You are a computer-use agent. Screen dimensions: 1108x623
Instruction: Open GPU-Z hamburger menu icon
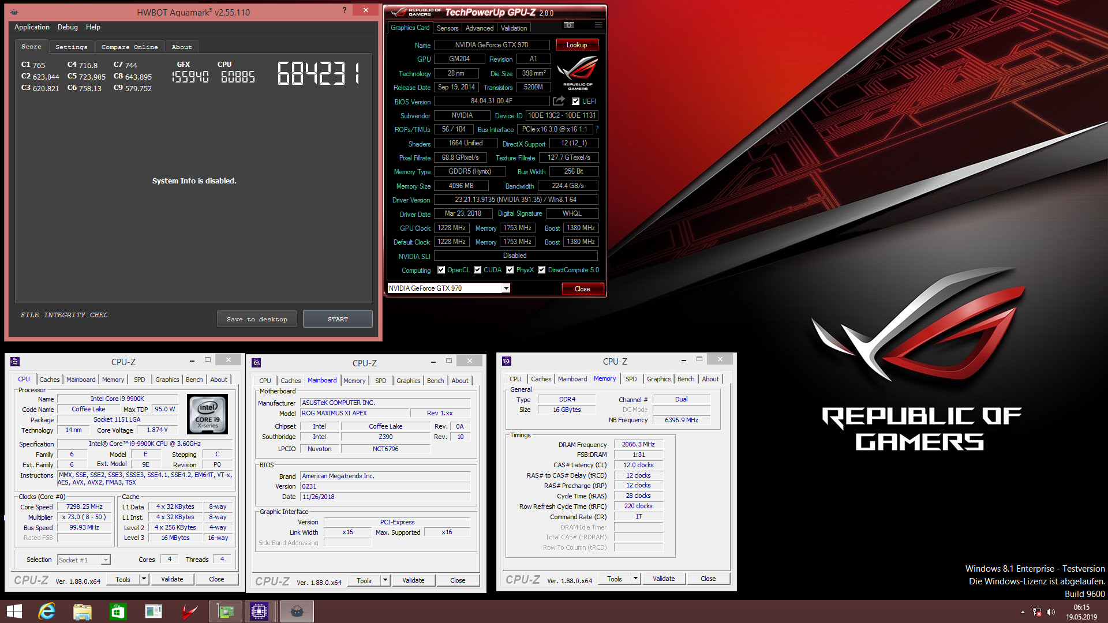tap(598, 25)
